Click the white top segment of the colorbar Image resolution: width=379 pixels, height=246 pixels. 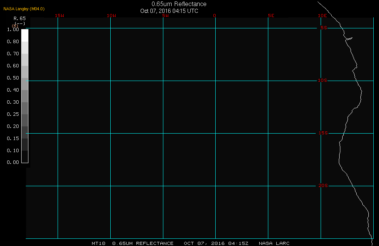point(25,35)
